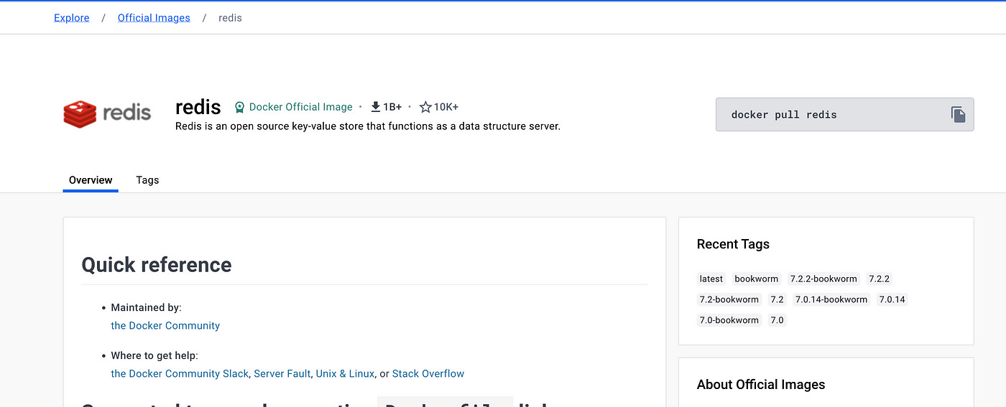The image size is (1006, 407).
Task: Open the Docker Community link
Action: pyautogui.click(x=165, y=325)
